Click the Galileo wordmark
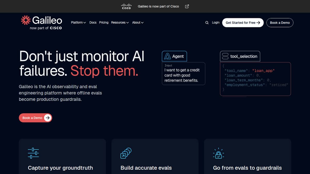310x174 pixels. pyautogui.click(x=47, y=20)
